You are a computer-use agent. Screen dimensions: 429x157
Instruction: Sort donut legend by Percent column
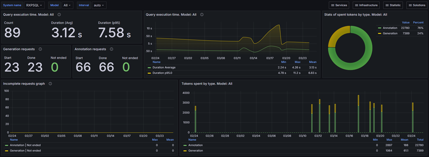point(419,22)
